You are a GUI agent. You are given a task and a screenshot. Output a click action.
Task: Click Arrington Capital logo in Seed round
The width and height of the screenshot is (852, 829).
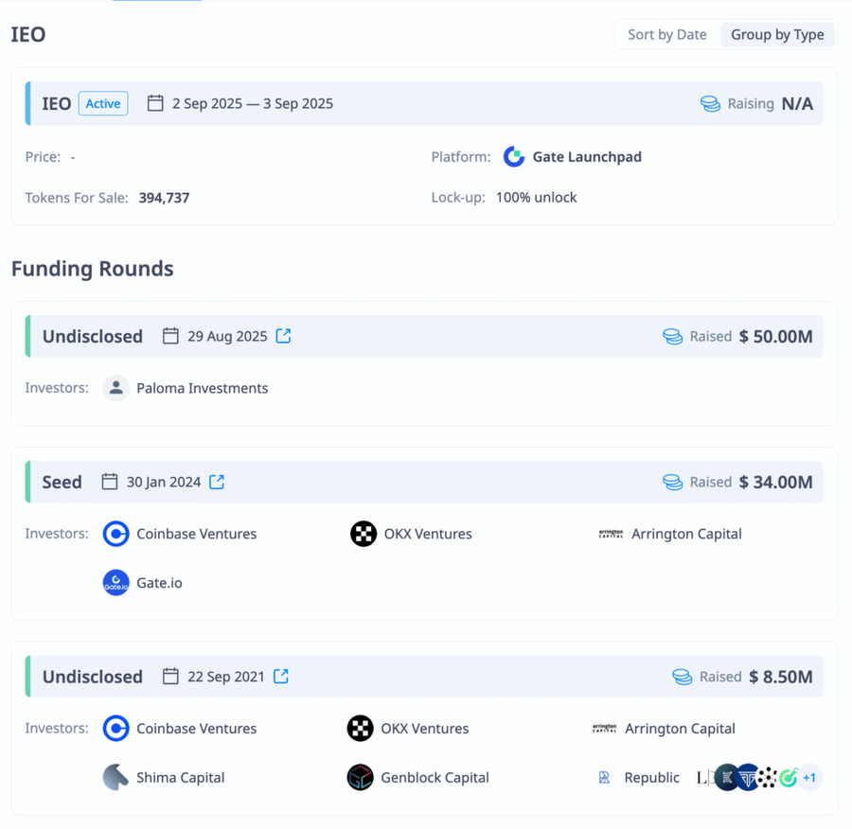click(x=611, y=534)
